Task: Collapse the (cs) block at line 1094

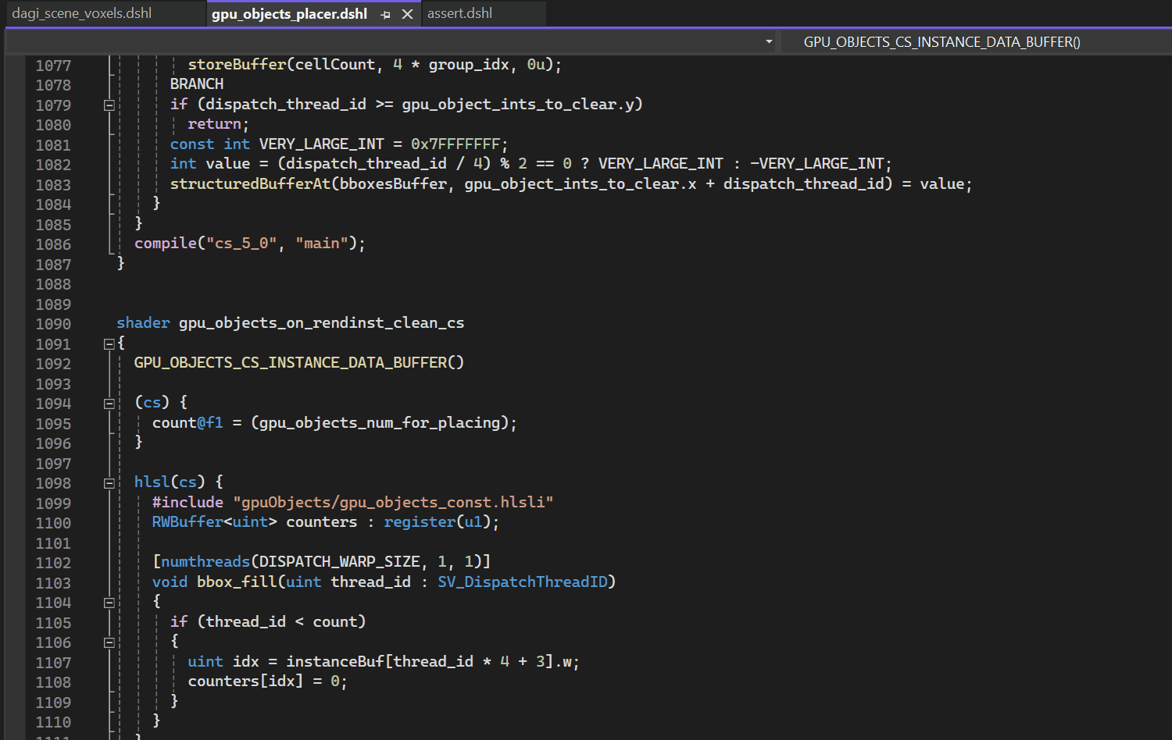Action: [109, 403]
